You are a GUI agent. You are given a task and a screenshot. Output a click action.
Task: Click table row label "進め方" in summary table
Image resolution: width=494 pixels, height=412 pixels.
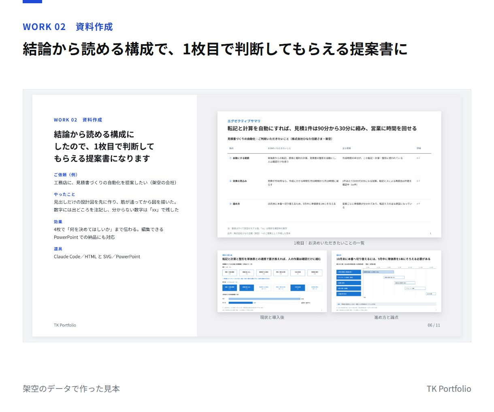point(236,204)
